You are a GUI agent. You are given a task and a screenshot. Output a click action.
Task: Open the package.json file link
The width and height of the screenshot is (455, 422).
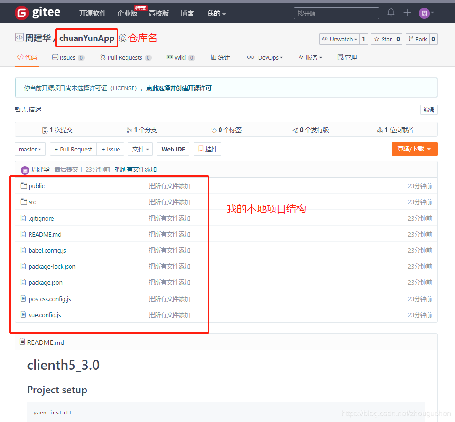click(45, 282)
